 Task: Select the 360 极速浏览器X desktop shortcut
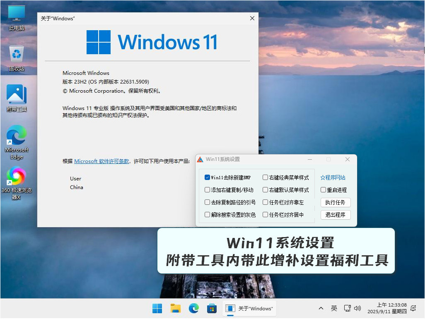(17, 183)
